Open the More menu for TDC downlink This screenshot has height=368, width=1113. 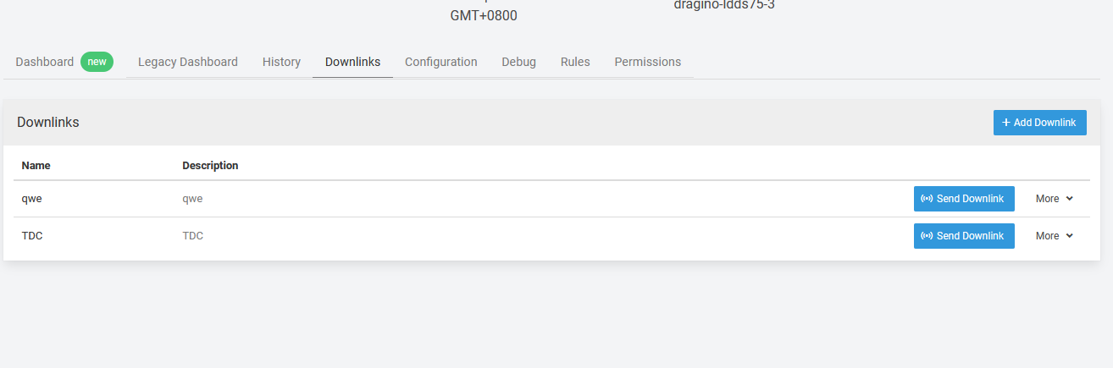pos(1055,236)
